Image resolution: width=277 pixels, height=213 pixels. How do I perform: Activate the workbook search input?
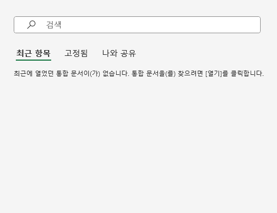[x=137, y=25]
